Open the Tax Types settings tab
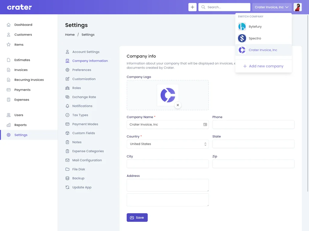The image size is (309, 231). (x=80, y=115)
